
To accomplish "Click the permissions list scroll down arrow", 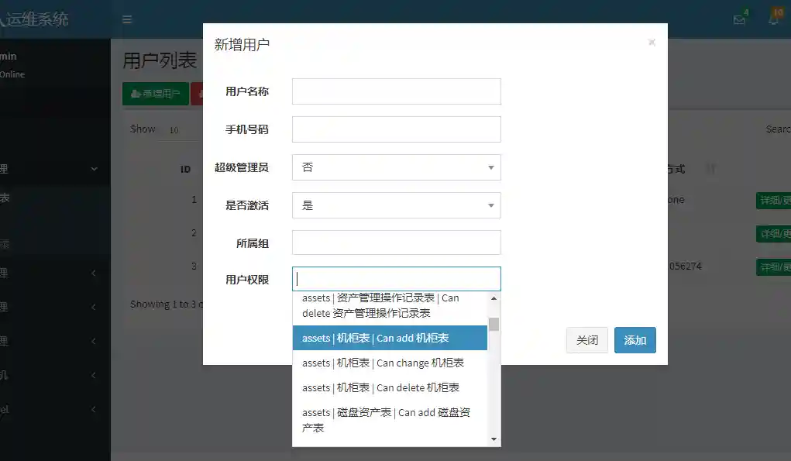I will coord(494,439).
